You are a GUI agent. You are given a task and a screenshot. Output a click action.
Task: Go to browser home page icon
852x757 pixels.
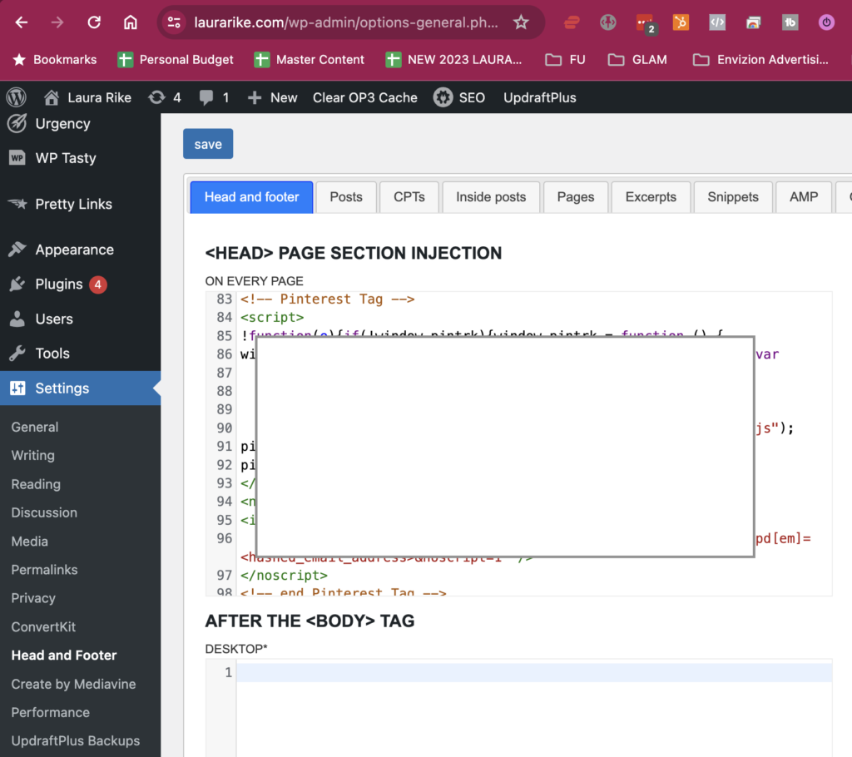[x=131, y=22]
